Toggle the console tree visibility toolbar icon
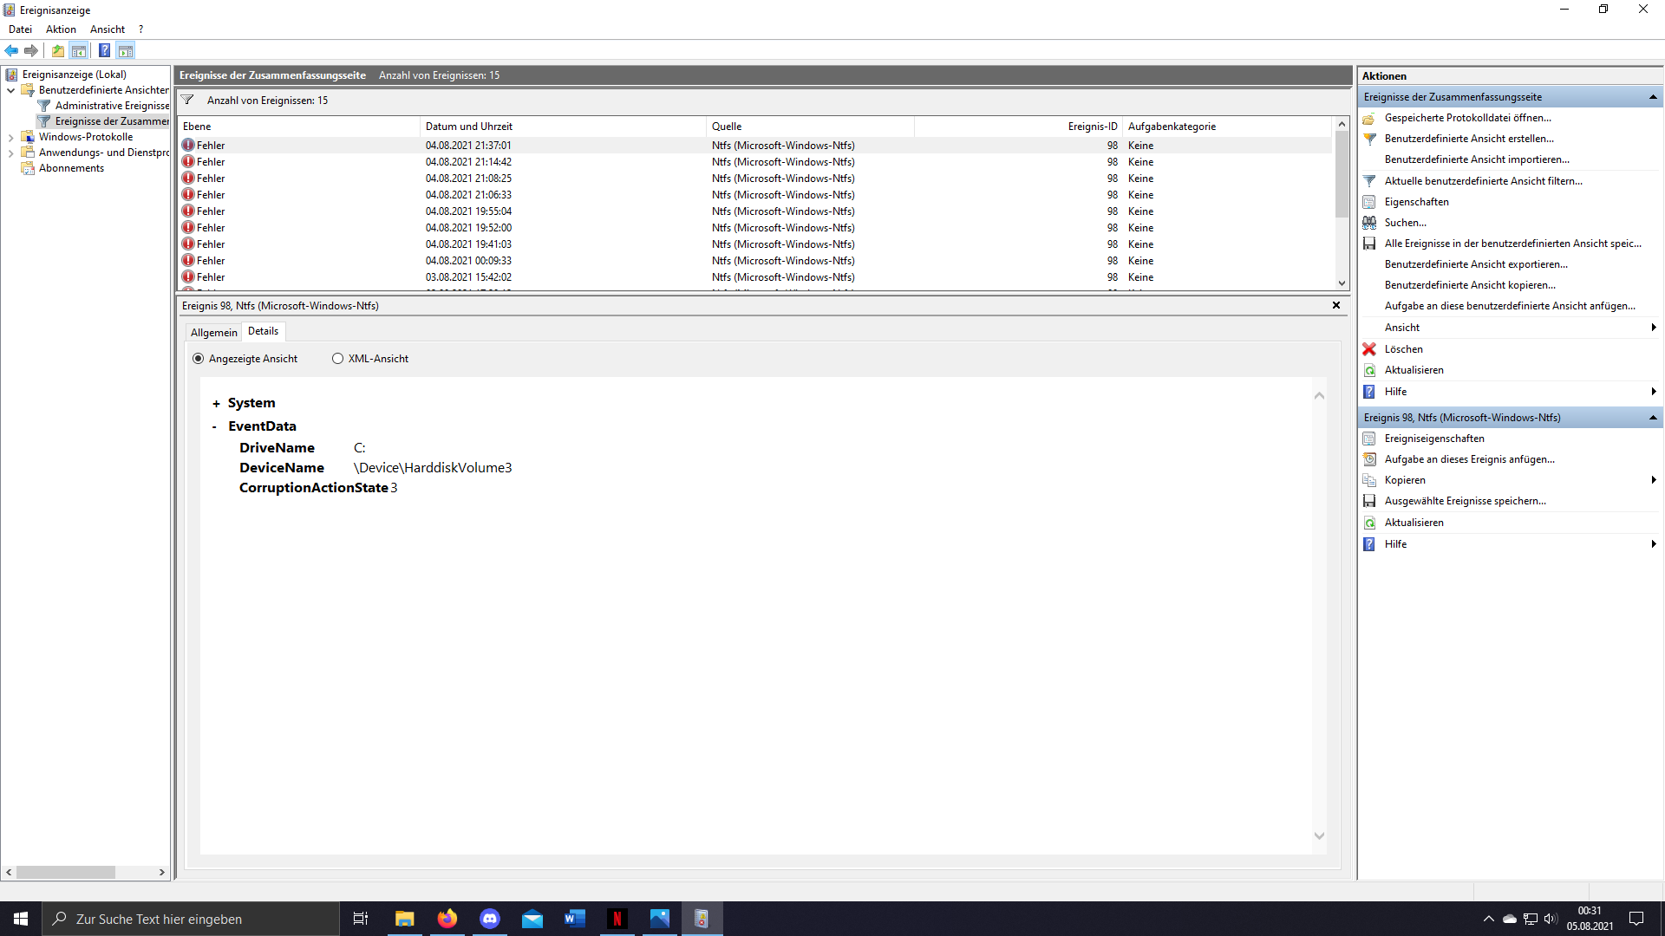Image resolution: width=1665 pixels, height=936 pixels. click(x=80, y=50)
